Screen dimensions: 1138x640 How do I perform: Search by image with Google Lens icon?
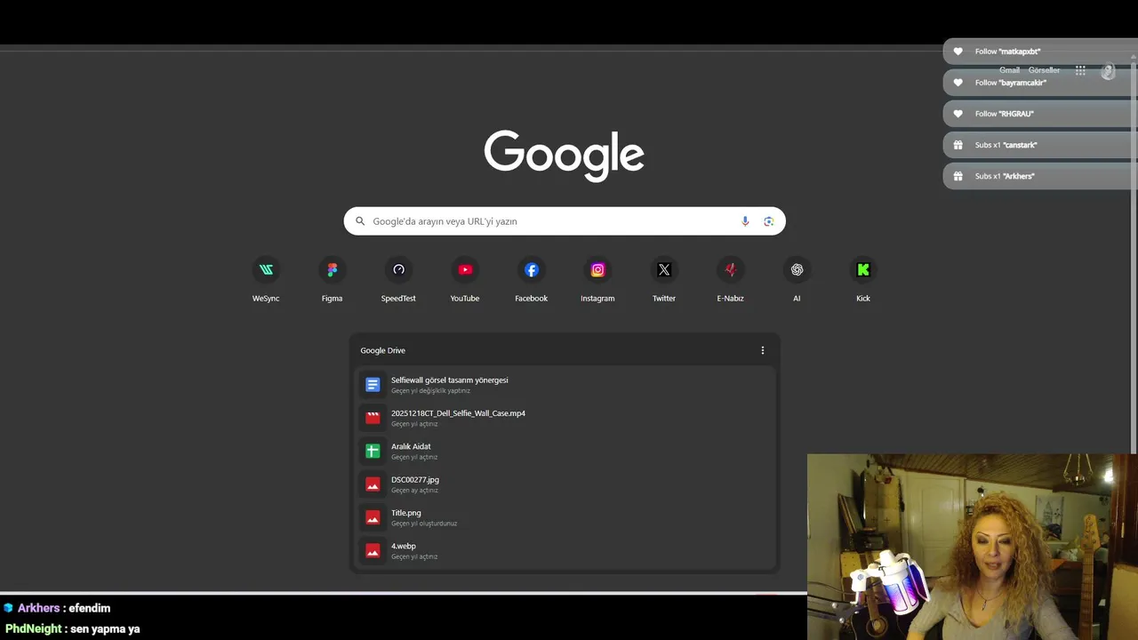(x=769, y=221)
